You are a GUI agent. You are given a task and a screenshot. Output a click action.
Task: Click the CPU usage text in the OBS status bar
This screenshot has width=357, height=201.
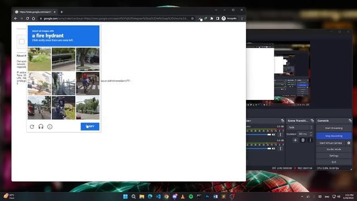click(x=327, y=168)
